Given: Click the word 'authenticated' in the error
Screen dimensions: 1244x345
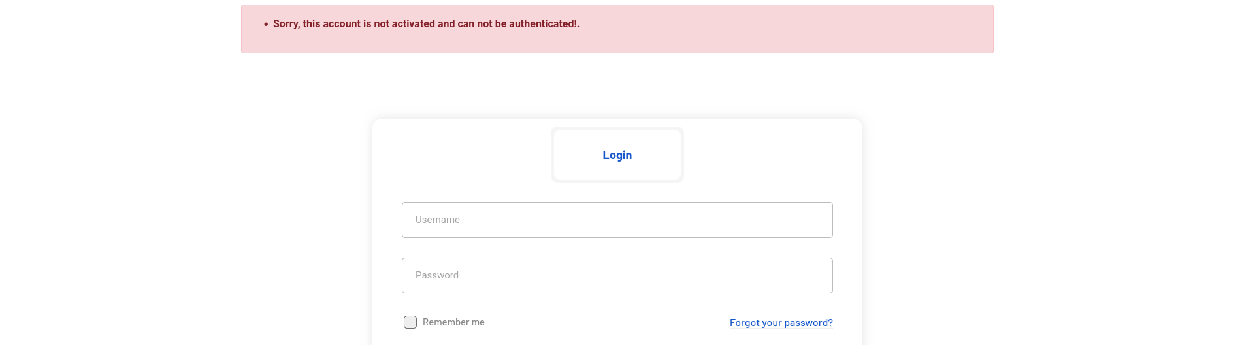Looking at the screenshot, I should click(x=542, y=24).
